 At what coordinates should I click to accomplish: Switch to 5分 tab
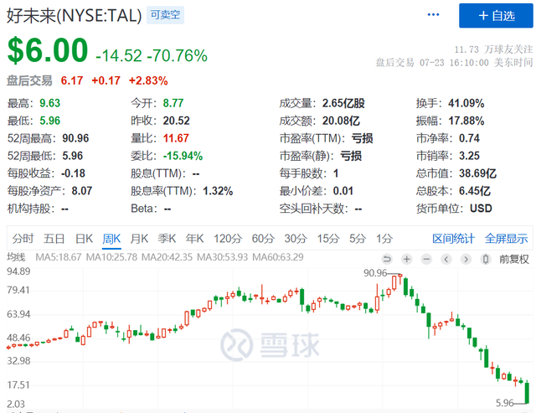coord(358,239)
